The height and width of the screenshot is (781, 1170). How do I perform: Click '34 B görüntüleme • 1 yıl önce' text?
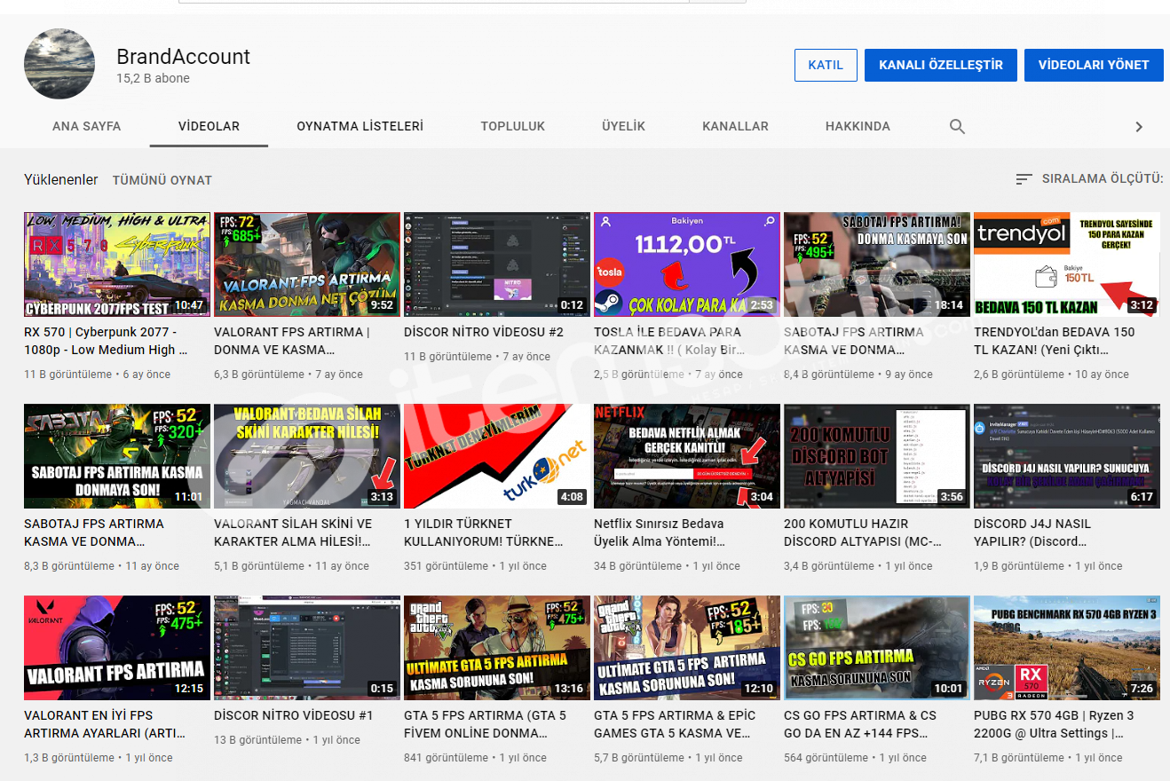(667, 566)
